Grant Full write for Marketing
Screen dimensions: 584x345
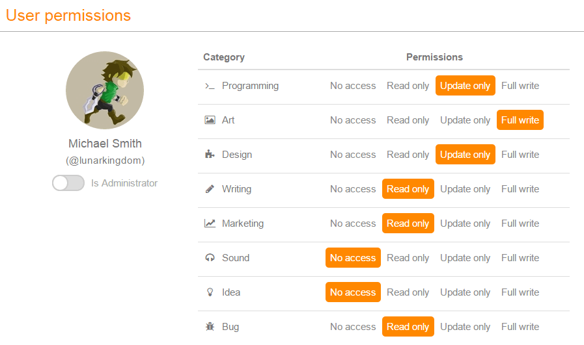(x=520, y=224)
